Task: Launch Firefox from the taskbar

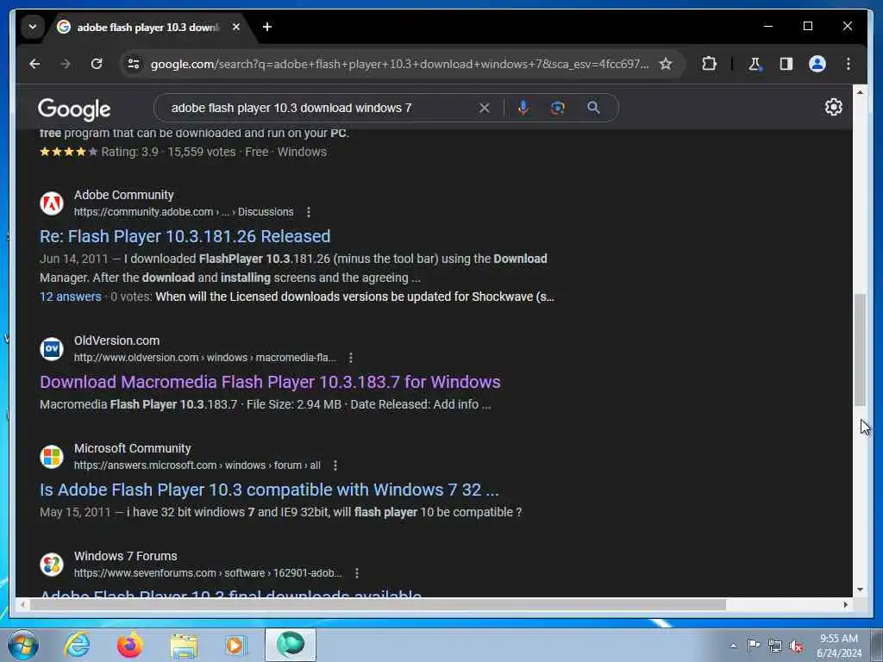Action: point(130,645)
